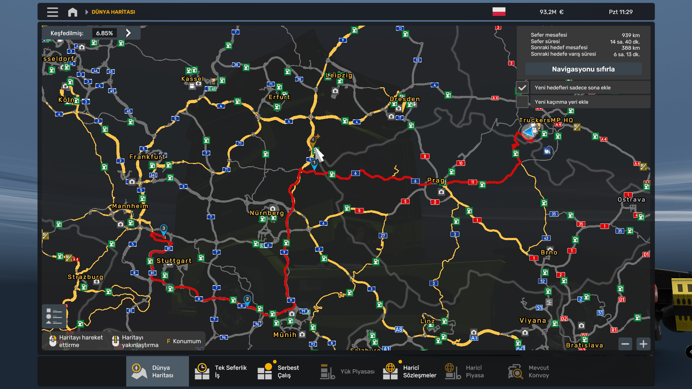The image size is (692, 389).
Task: Click the Polish flag icon
Action: pyautogui.click(x=499, y=12)
